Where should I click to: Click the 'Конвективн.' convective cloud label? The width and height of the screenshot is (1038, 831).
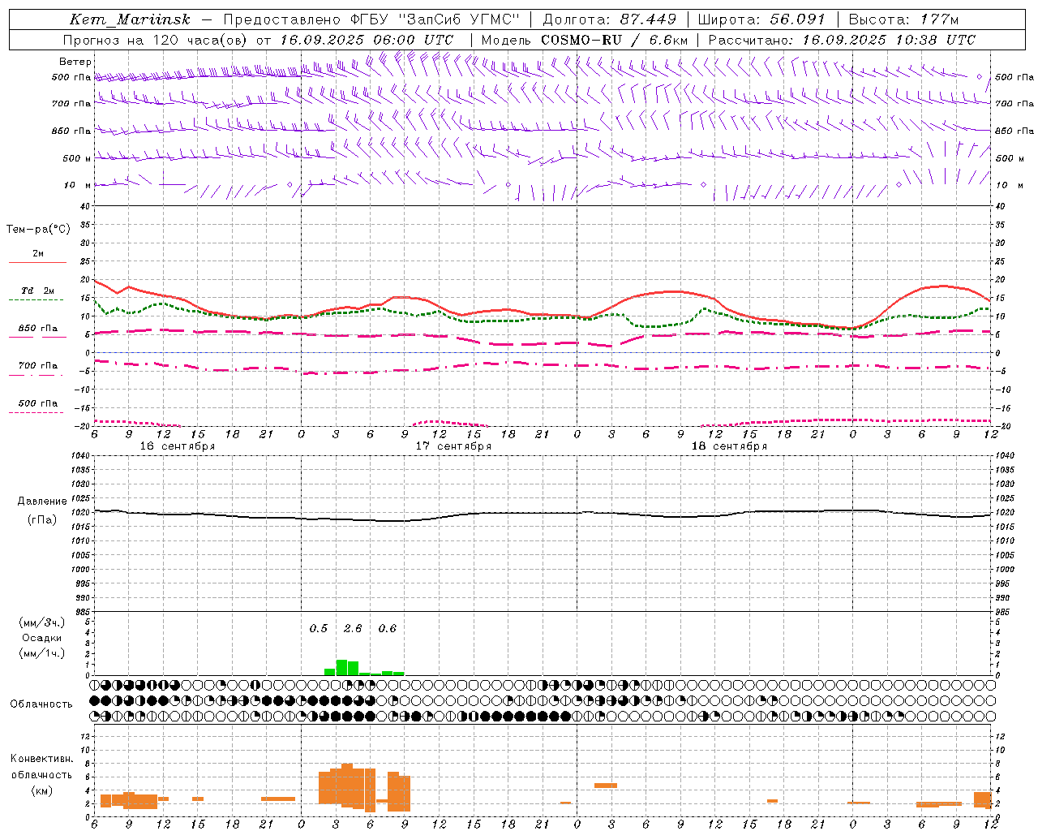(41, 759)
